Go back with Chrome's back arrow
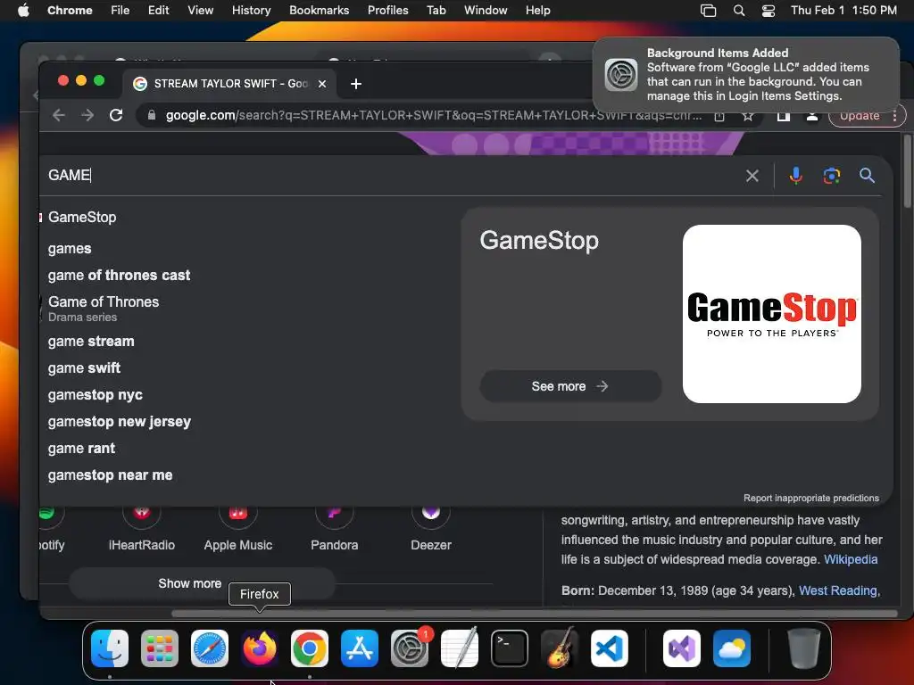 pos(58,115)
